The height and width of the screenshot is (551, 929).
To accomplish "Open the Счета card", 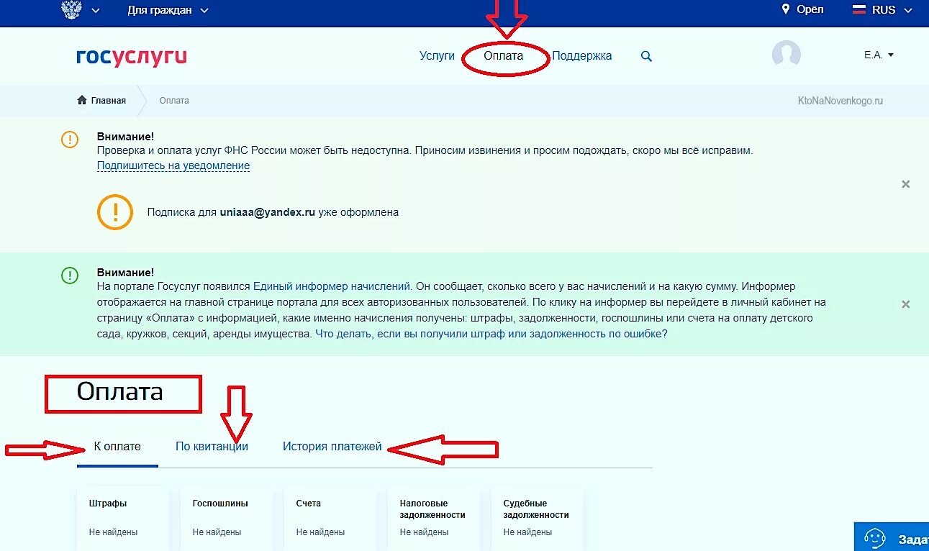I will point(330,519).
